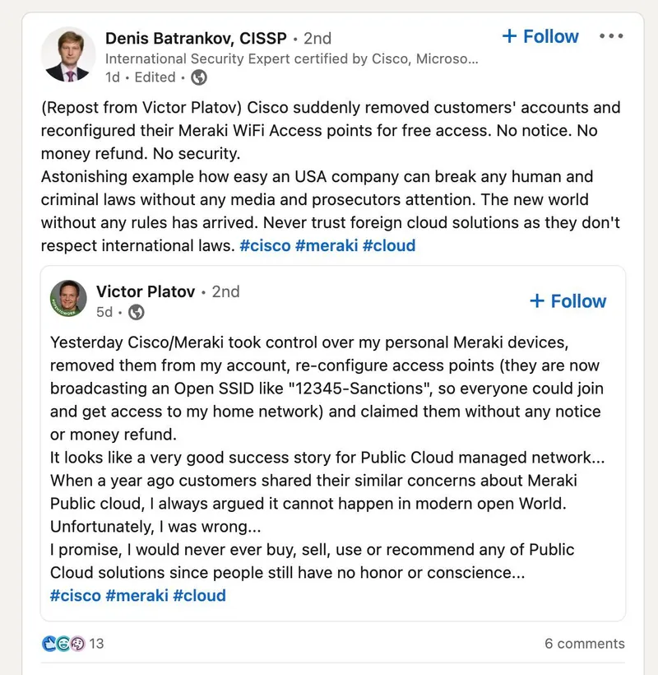Click Denis's "International Security Expert" headline
This screenshot has width=658, height=675.
tap(291, 58)
